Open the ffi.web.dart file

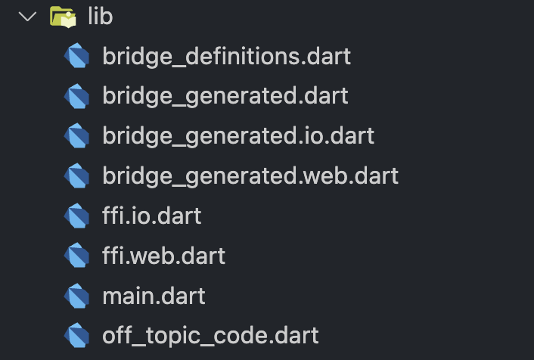pos(164,256)
